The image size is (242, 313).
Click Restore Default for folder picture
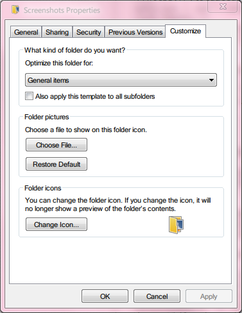pyautogui.click(x=56, y=164)
